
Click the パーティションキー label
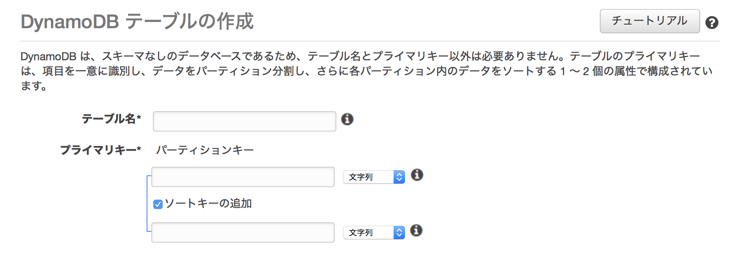click(205, 150)
